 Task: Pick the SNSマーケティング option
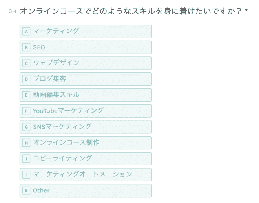(x=86, y=127)
